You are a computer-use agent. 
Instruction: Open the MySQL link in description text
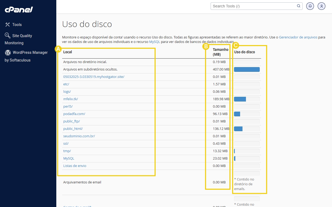click(154, 42)
